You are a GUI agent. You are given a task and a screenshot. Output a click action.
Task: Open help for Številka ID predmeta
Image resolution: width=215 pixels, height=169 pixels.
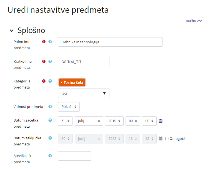tap(50, 156)
